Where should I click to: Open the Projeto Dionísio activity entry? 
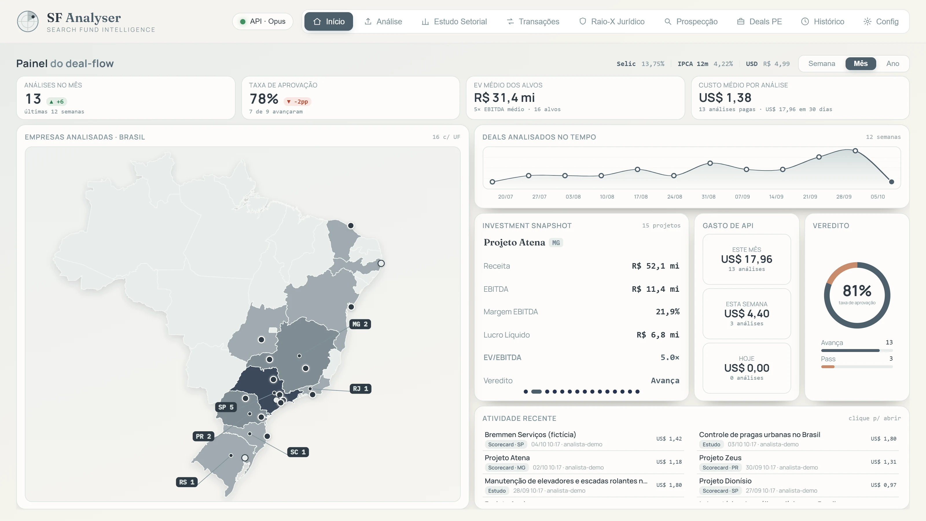798,485
